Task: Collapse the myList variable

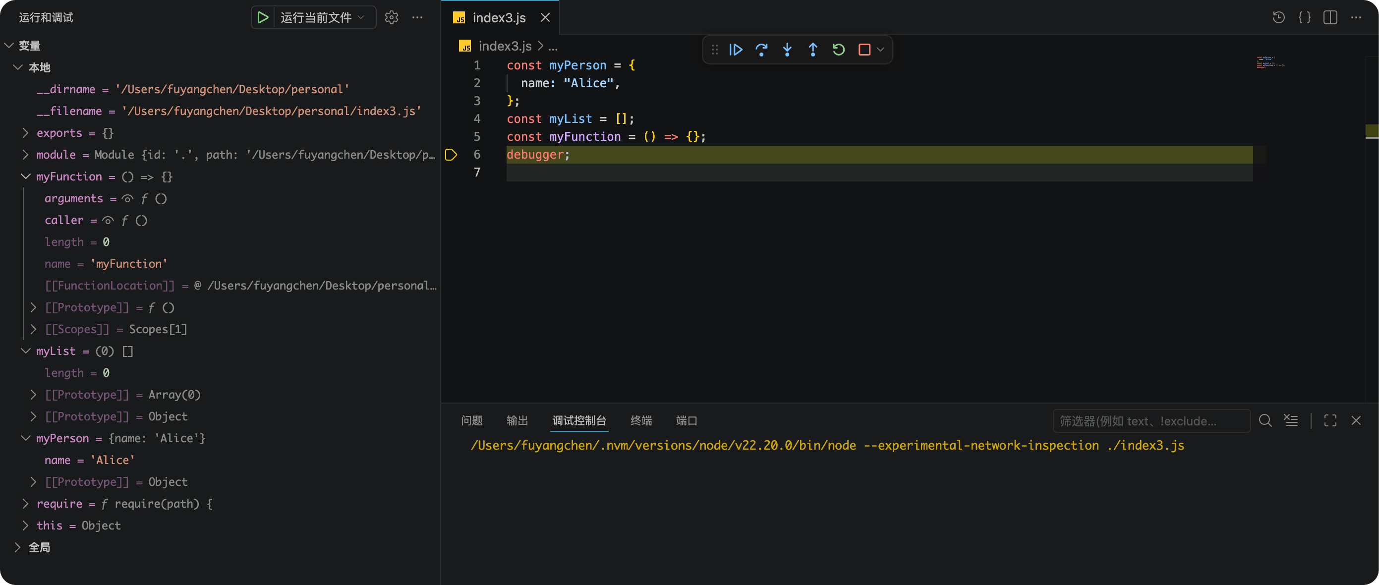Action: click(25, 351)
